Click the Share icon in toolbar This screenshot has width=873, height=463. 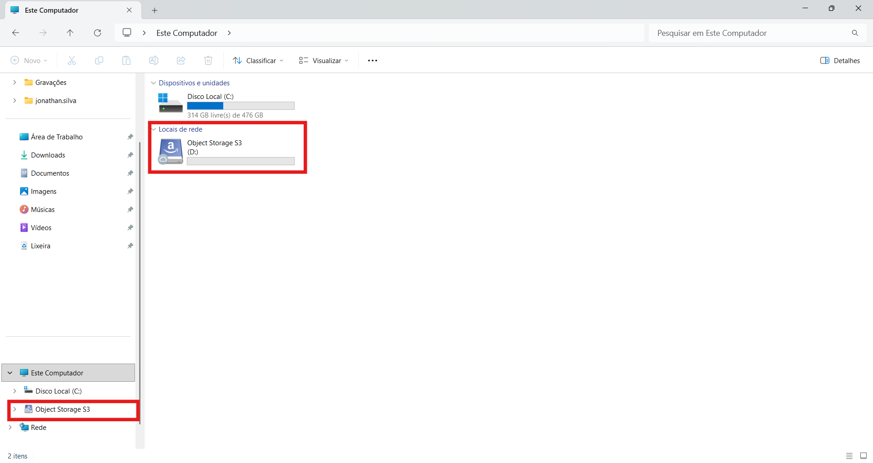[x=181, y=60]
